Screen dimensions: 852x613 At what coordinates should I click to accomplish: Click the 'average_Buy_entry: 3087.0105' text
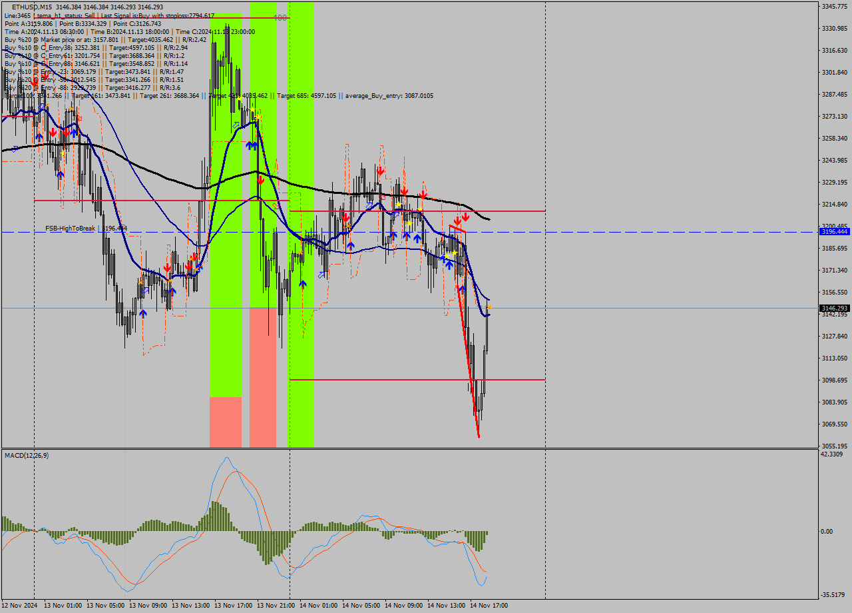coord(389,96)
